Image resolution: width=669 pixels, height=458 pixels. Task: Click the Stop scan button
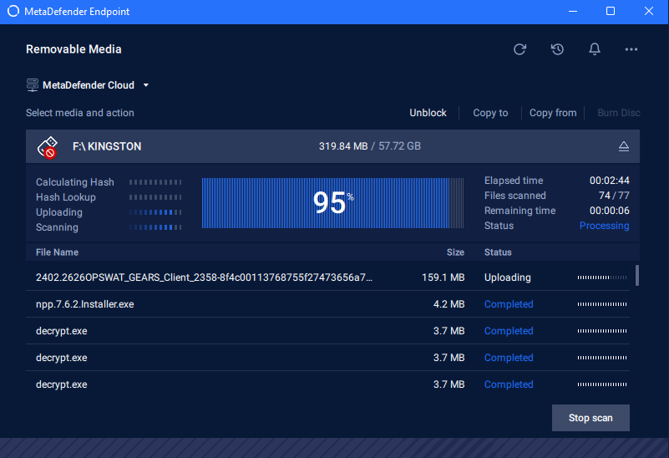590,418
